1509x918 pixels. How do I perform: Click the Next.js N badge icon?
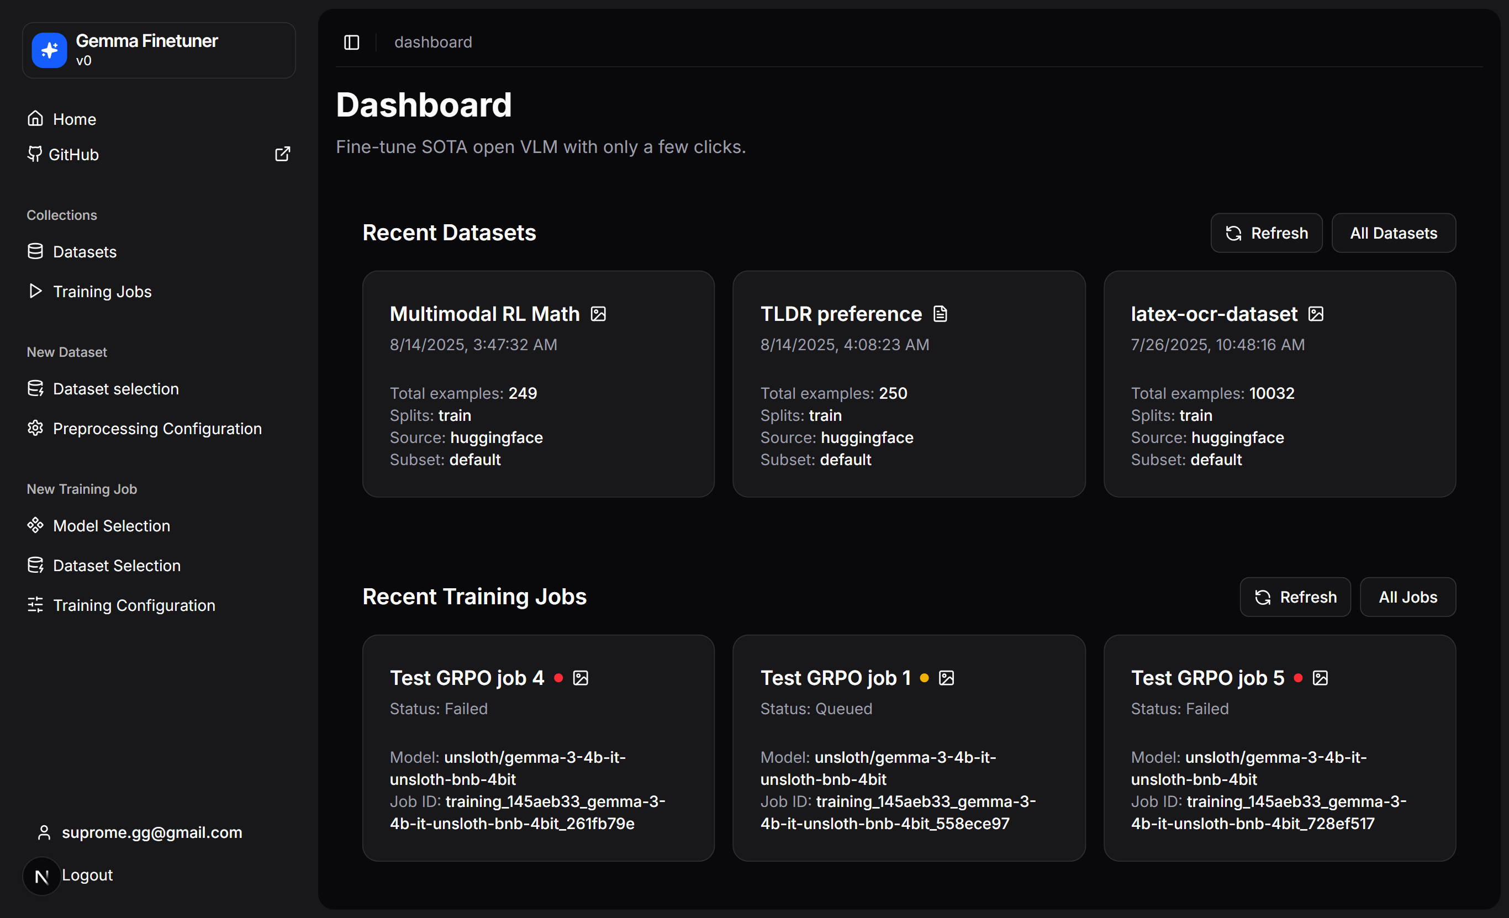click(x=41, y=877)
